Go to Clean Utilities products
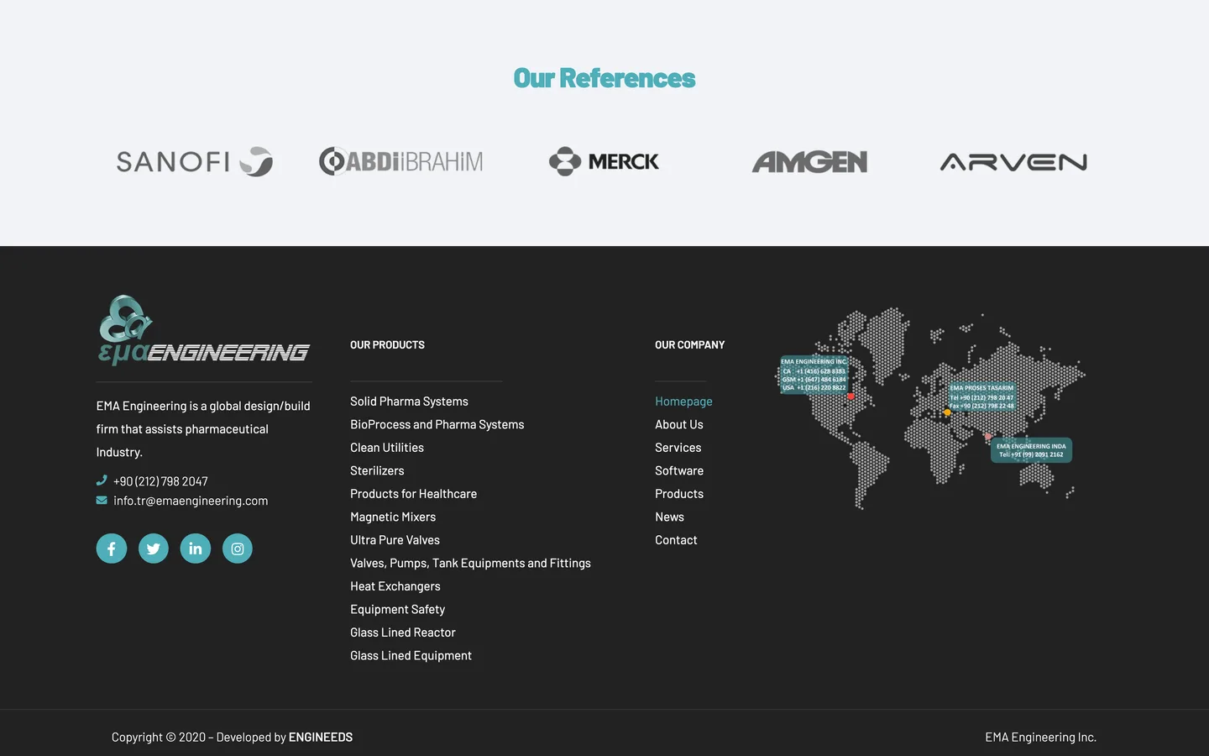This screenshot has width=1209, height=756. pos(387,448)
